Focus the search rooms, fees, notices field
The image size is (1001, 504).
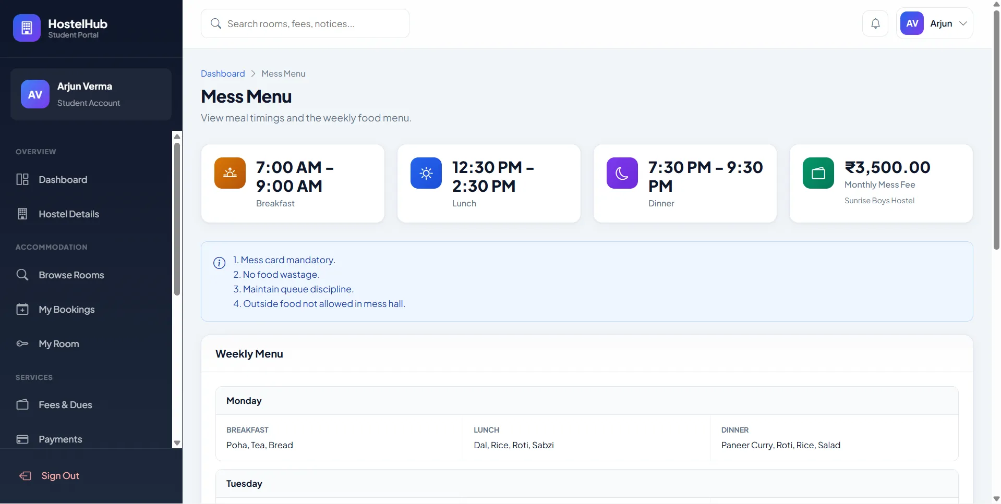coord(305,23)
